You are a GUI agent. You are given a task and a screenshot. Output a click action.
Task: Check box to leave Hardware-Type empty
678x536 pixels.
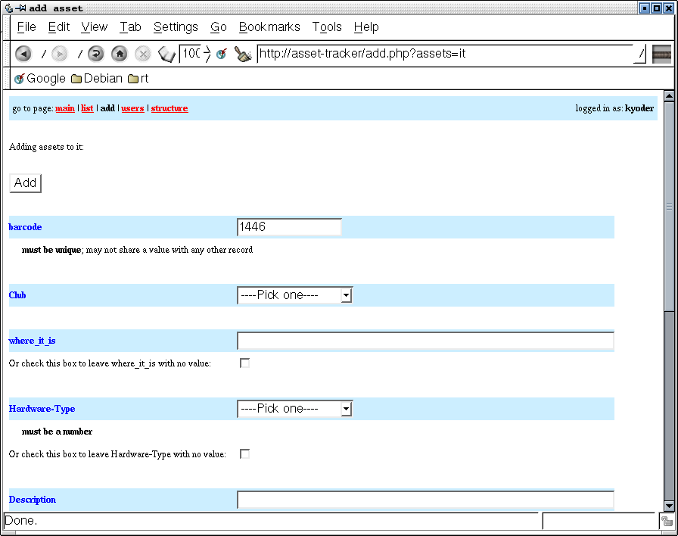coord(244,454)
